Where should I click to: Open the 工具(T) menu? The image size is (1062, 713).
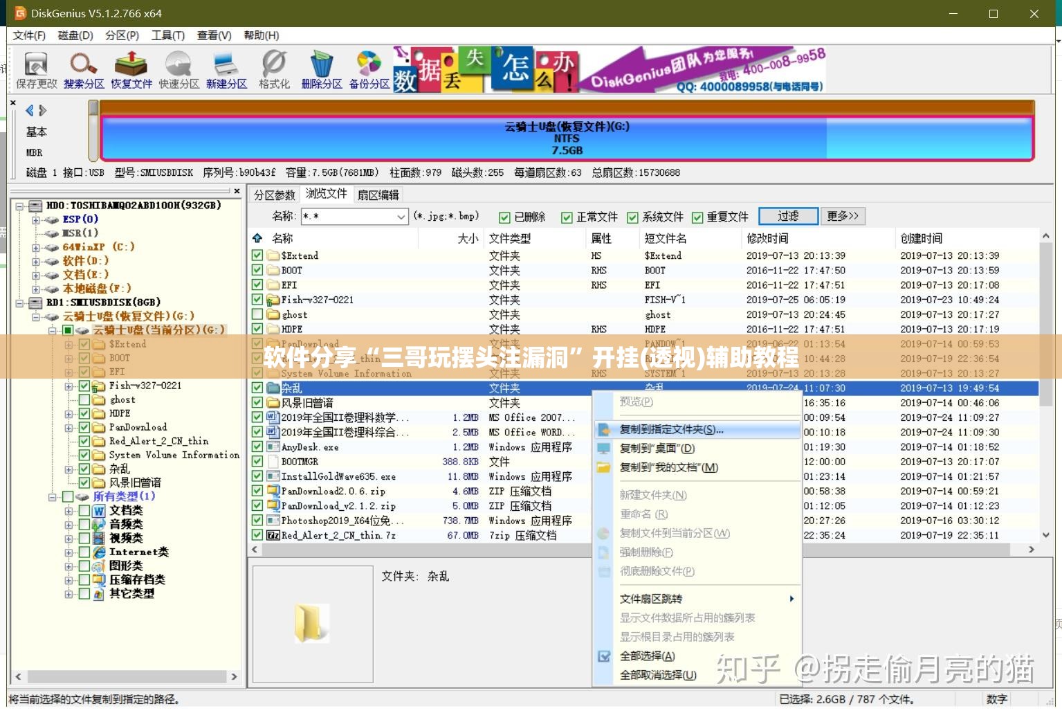[168, 35]
